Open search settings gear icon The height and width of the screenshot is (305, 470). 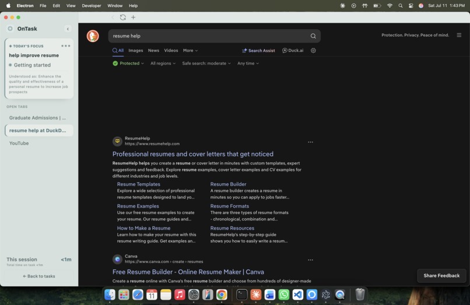313,50
